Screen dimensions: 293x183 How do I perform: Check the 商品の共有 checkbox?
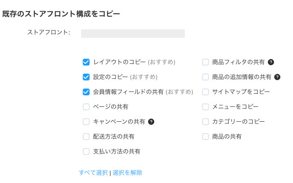point(206,137)
